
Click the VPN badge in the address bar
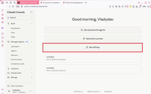point(18,7)
